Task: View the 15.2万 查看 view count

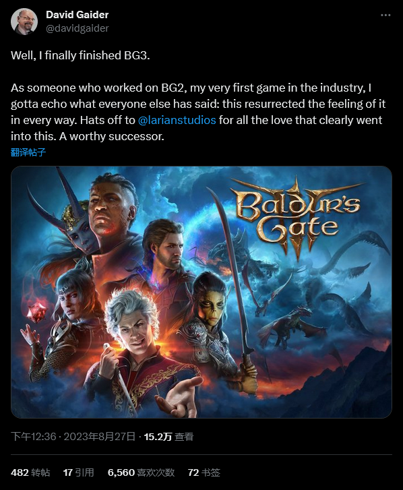Action: coord(168,437)
